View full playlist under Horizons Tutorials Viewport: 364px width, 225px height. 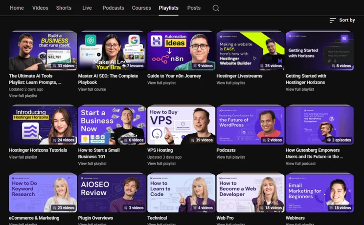click(23, 157)
